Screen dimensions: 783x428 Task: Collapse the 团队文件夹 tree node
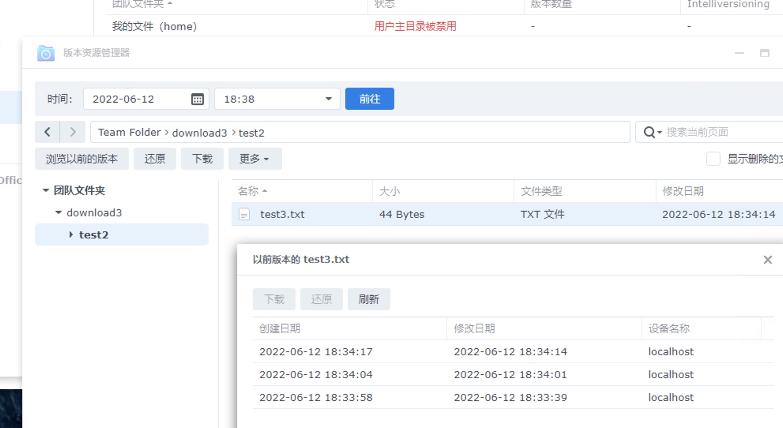(46, 190)
